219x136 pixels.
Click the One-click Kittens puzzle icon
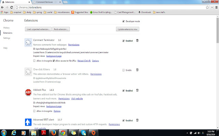point(28,72)
